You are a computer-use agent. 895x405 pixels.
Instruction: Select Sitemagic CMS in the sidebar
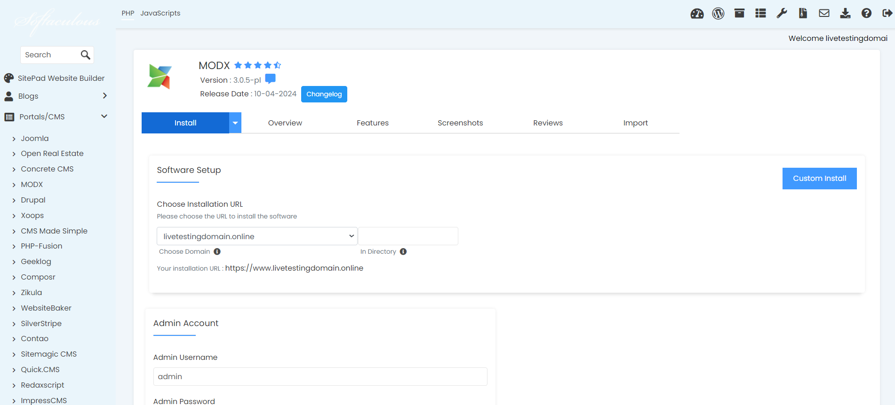click(x=48, y=354)
